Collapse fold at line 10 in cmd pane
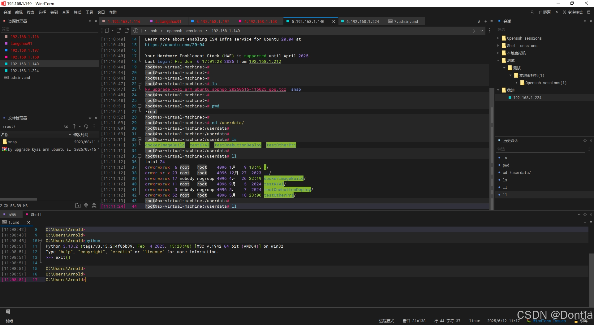 [x=40, y=241]
